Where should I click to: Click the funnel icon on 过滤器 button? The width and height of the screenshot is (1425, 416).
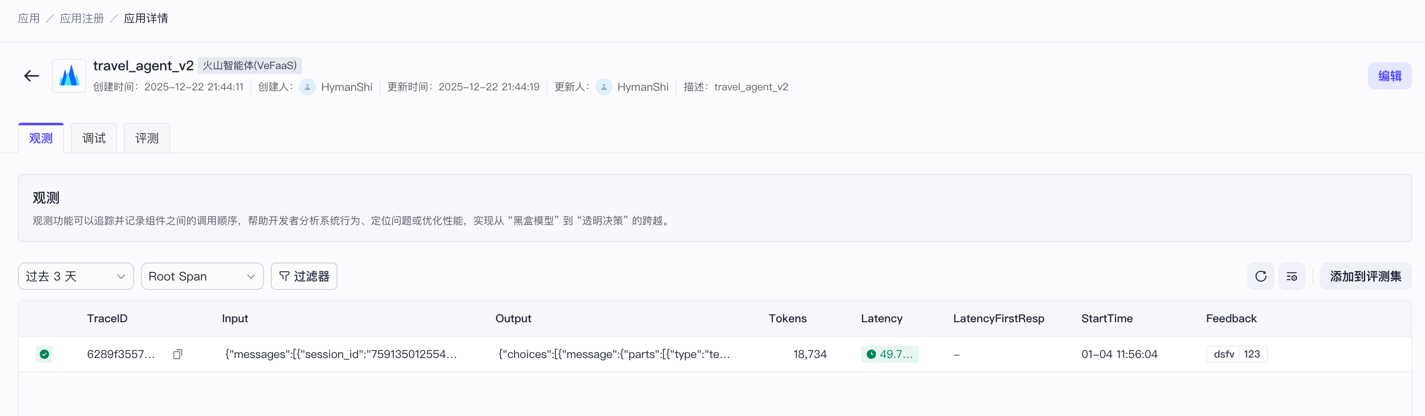click(284, 277)
